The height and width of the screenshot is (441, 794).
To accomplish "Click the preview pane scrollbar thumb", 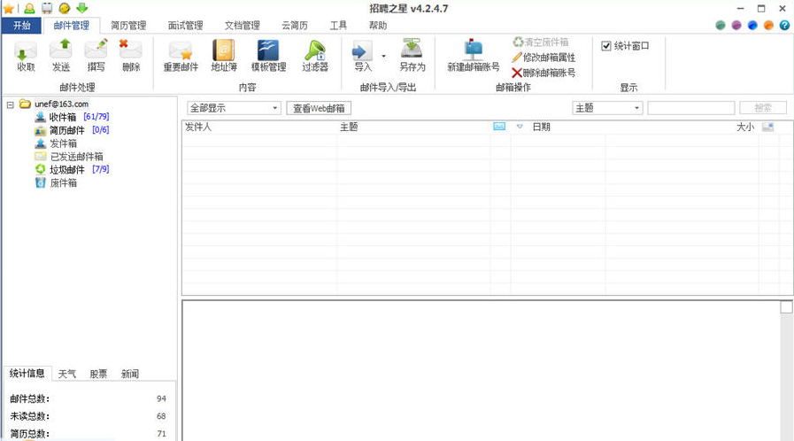I will pyautogui.click(x=786, y=307).
